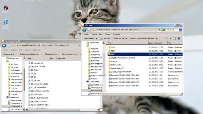The image size is (203, 114).
Task: Select video bandicam 2013-07-03 23-17-59-905
Action: (123, 86)
